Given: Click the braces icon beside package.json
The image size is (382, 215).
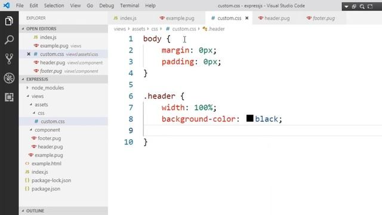Looking at the screenshot, I should [27, 189].
